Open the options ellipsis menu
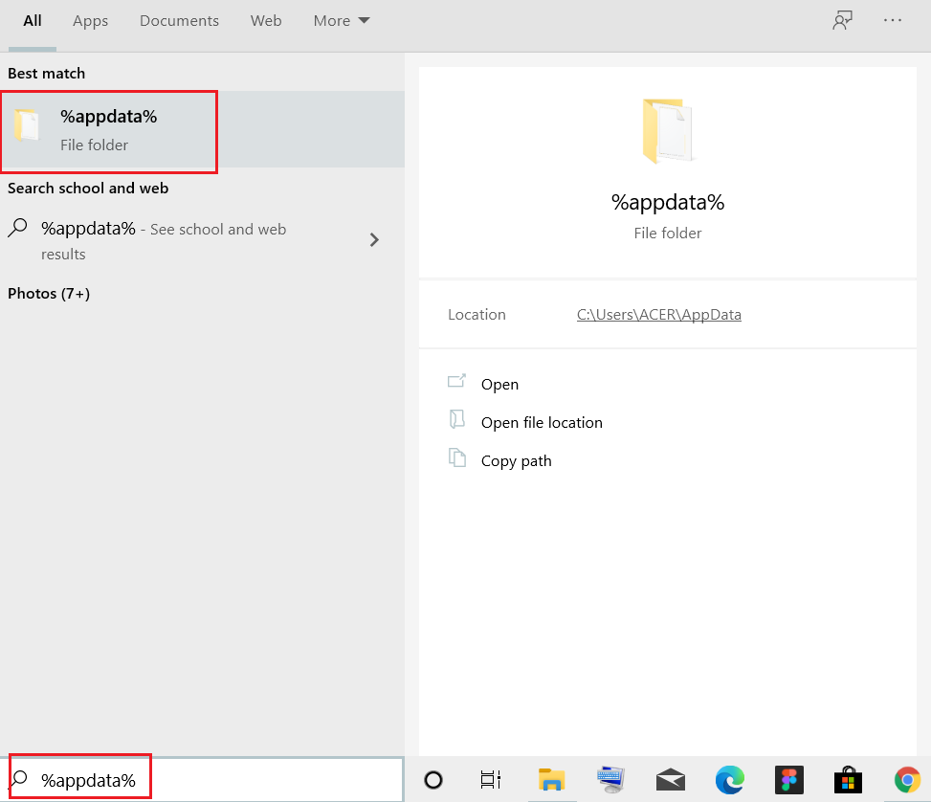931x802 pixels. [x=892, y=19]
